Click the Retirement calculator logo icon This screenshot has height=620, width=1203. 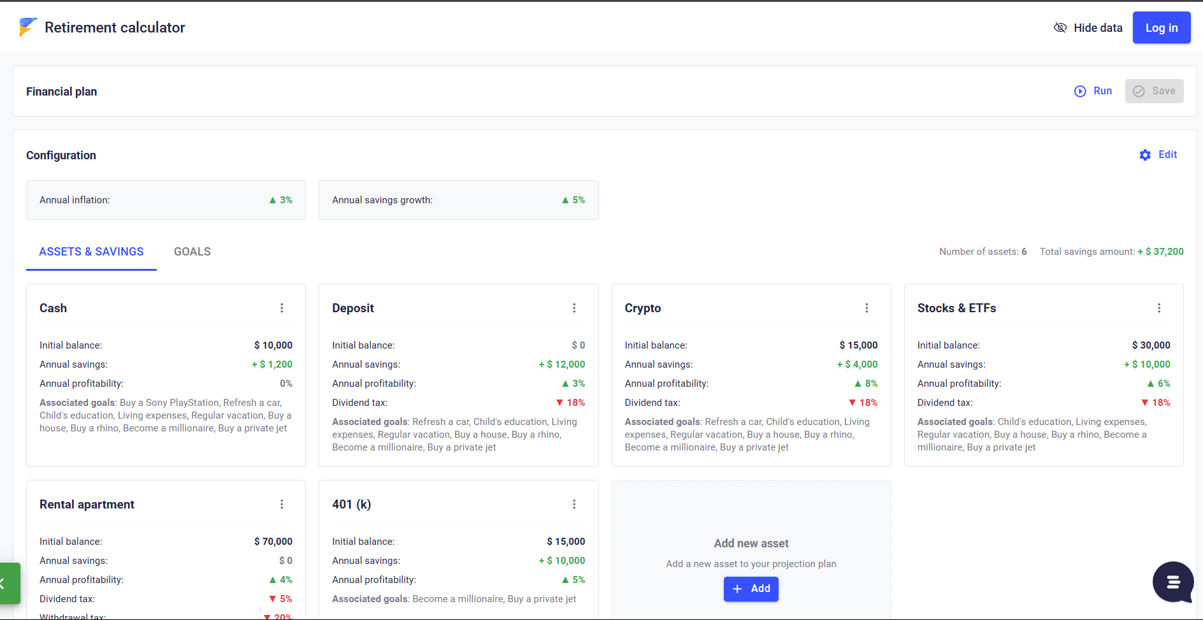point(28,27)
